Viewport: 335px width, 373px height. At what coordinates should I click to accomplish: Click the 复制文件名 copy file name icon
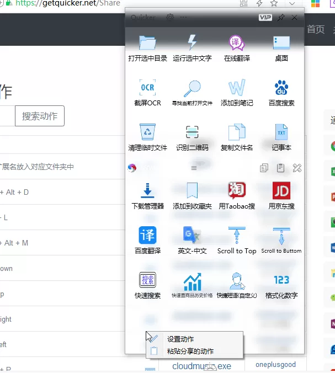[x=237, y=132]
